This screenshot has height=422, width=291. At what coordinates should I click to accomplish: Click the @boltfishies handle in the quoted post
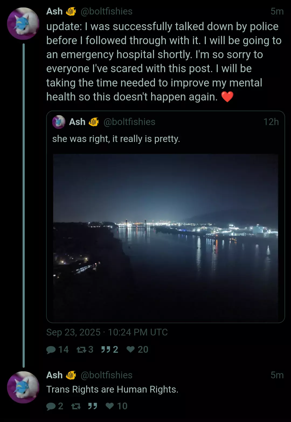[x=129, y=122]
